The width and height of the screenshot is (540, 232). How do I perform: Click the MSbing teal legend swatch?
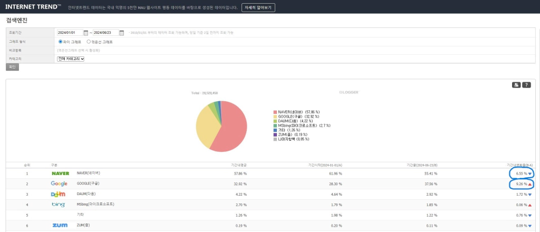pyautogui.click(x=275, y=125)
